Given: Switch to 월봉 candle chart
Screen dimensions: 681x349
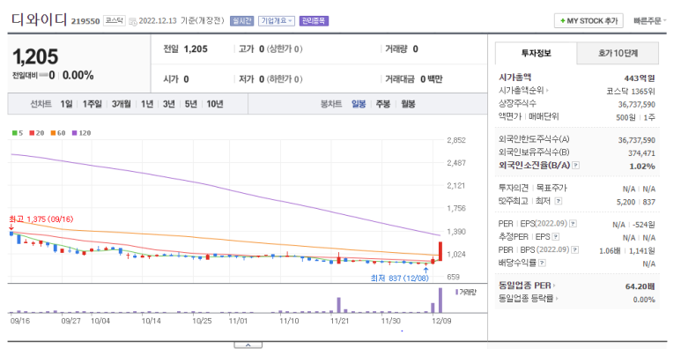Looking at the screenshot, I should (408, 104).
